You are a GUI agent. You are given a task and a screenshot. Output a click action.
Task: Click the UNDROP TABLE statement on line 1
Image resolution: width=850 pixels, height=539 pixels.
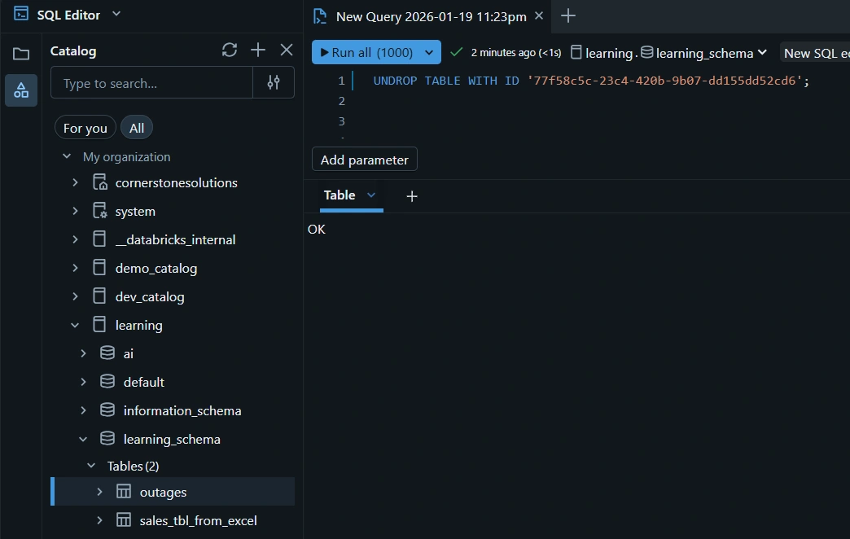[591, 81]
